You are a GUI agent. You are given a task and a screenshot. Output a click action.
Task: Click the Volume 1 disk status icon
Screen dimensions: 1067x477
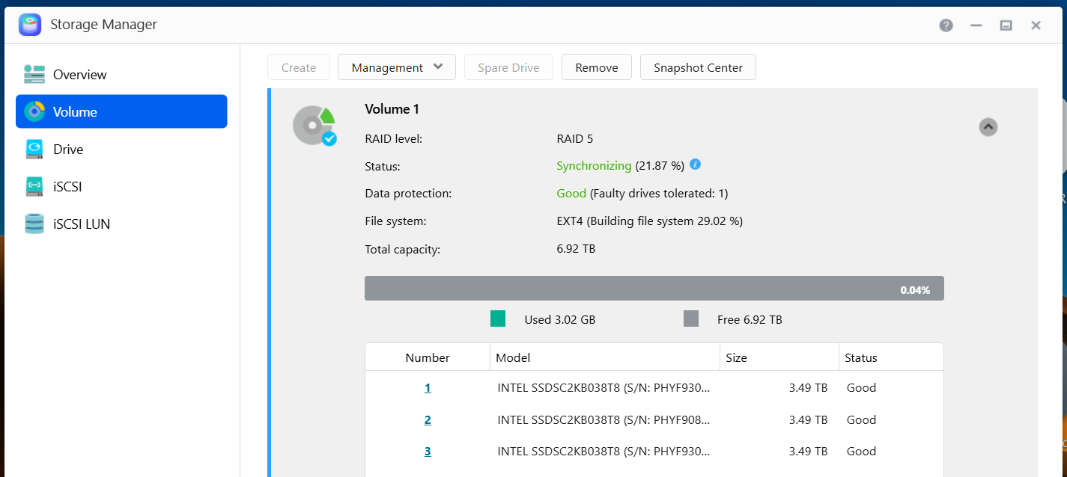(x=314, y=126)
